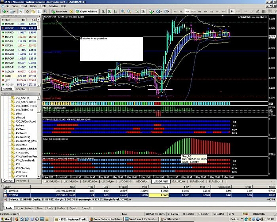Select the Trendline drawing tool
The height and width of the screenshot is (222, 277).
[x=252, y=12]
